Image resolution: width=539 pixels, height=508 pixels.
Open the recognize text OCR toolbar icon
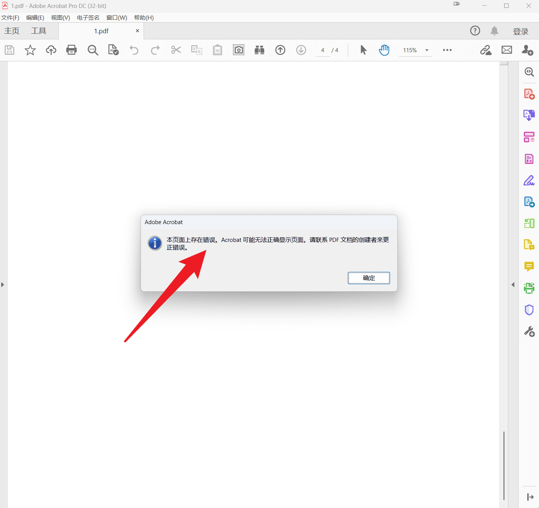tap(114, 50)
